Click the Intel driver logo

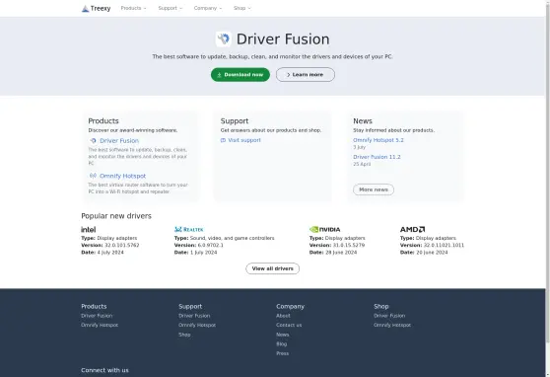[89, 229]
